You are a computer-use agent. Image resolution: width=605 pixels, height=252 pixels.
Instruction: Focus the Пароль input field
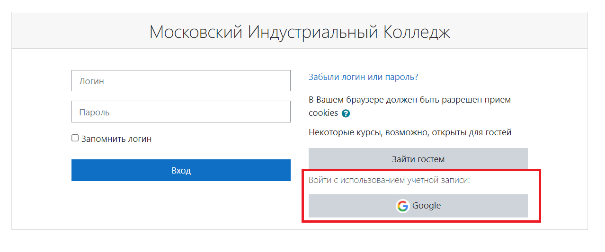coord(181,112)
